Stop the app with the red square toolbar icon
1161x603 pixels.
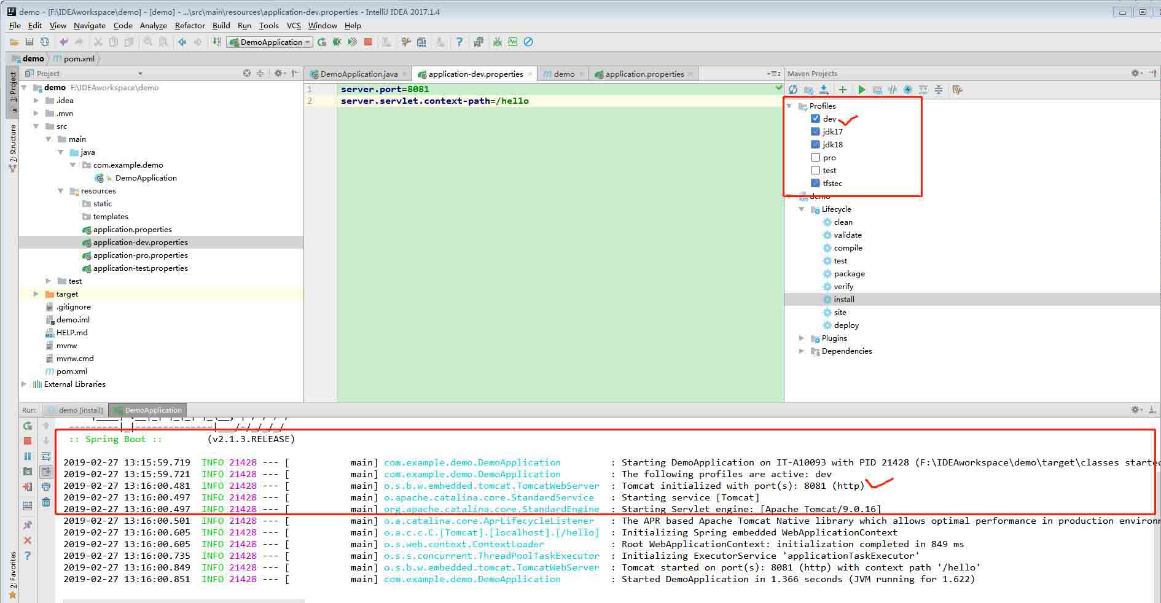pos(368,42)
